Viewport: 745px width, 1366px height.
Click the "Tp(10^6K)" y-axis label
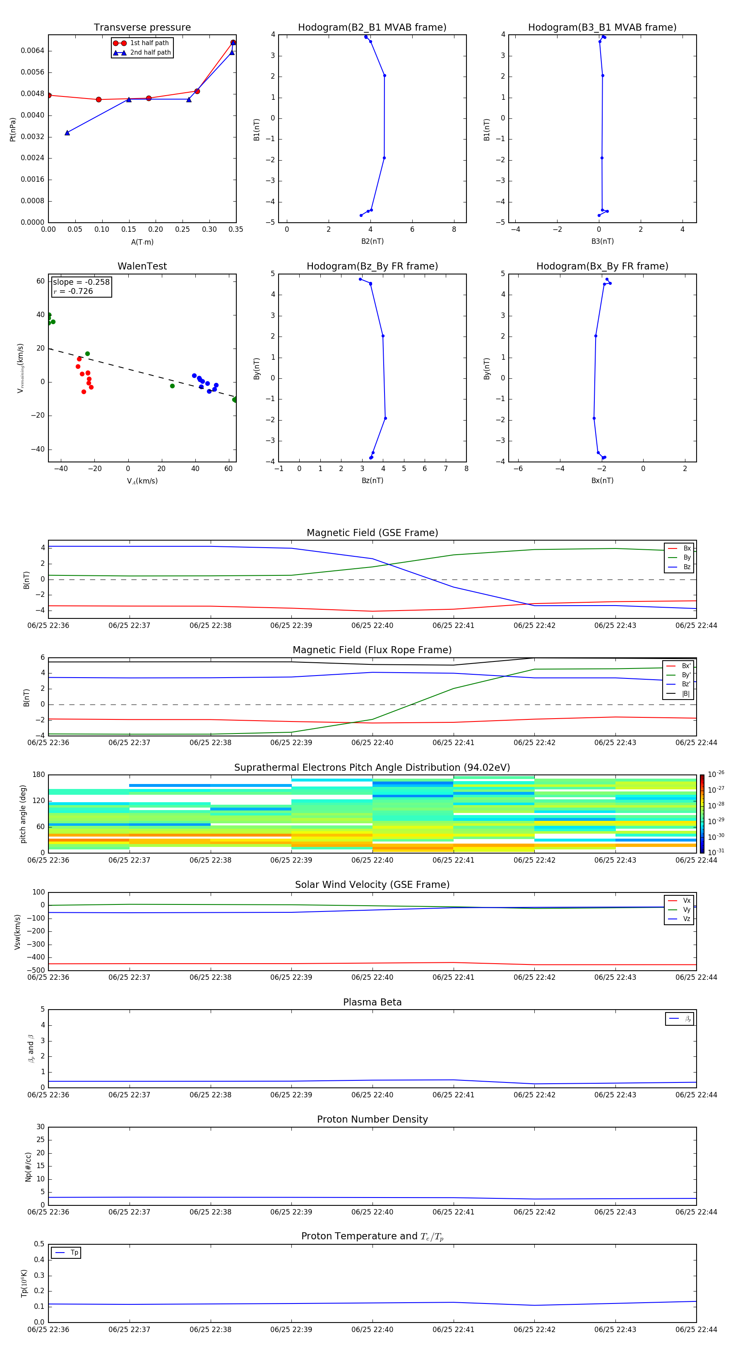24,1283
